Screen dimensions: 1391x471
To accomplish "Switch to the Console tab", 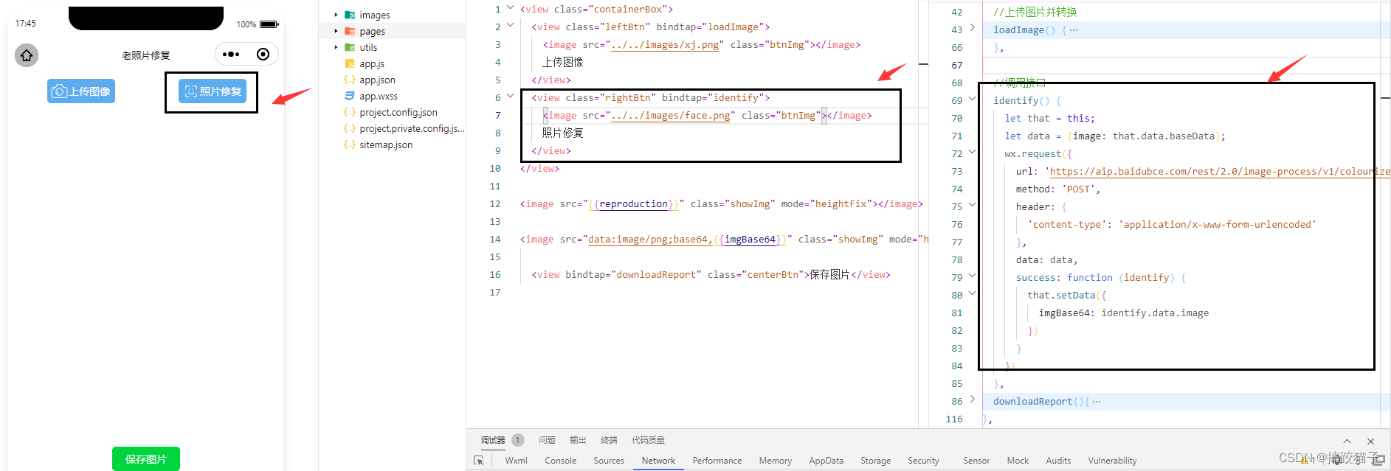I will [560, 461].
